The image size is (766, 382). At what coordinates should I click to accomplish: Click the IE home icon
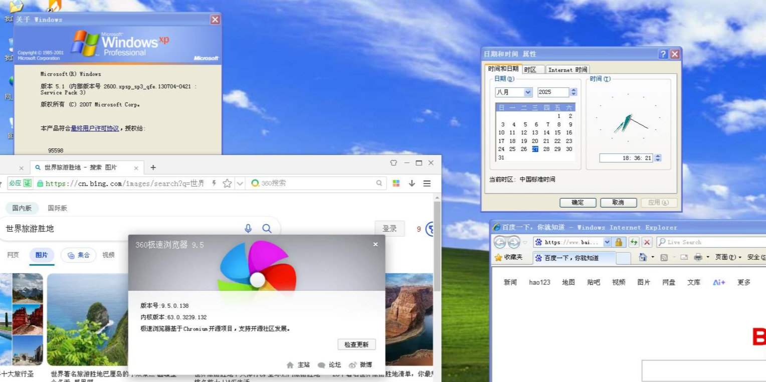643,257
